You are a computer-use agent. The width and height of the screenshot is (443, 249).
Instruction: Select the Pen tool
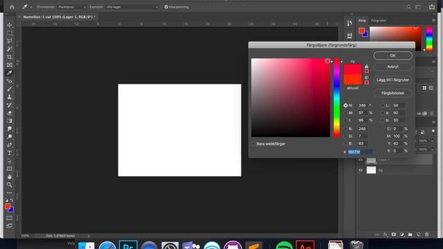9,145
